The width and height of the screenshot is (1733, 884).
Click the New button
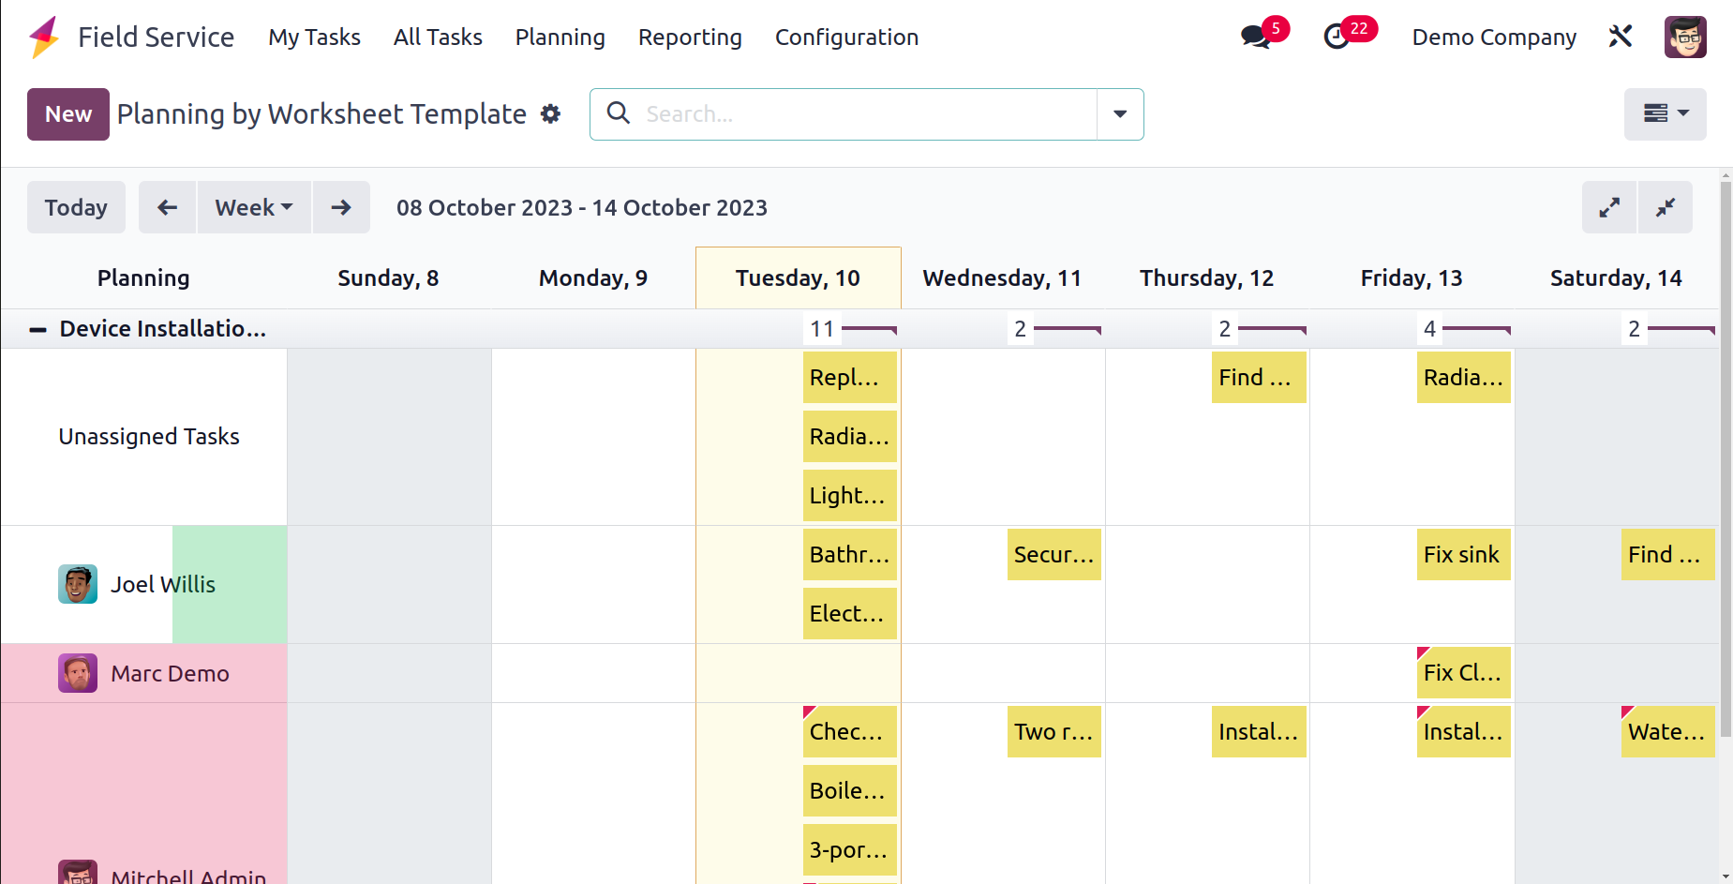[x=68, y=114]
